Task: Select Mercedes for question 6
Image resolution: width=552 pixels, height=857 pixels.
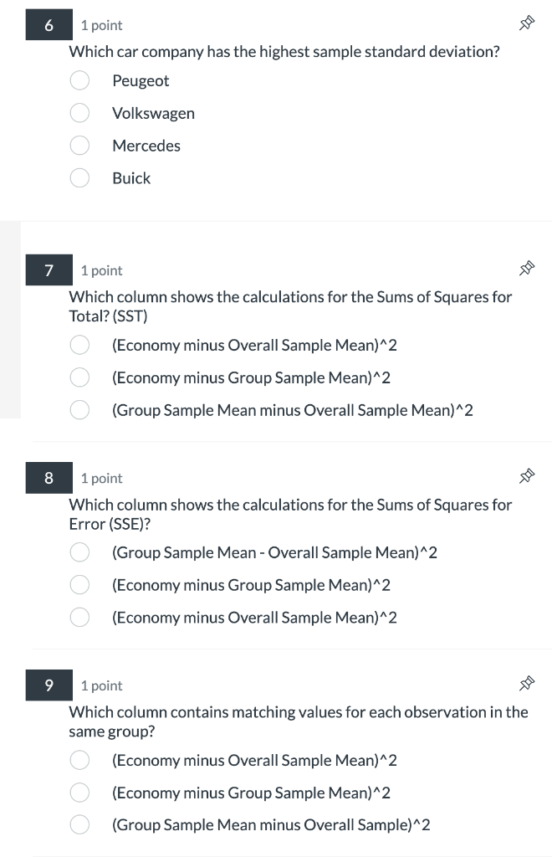Action: click(x=79, y=146)
